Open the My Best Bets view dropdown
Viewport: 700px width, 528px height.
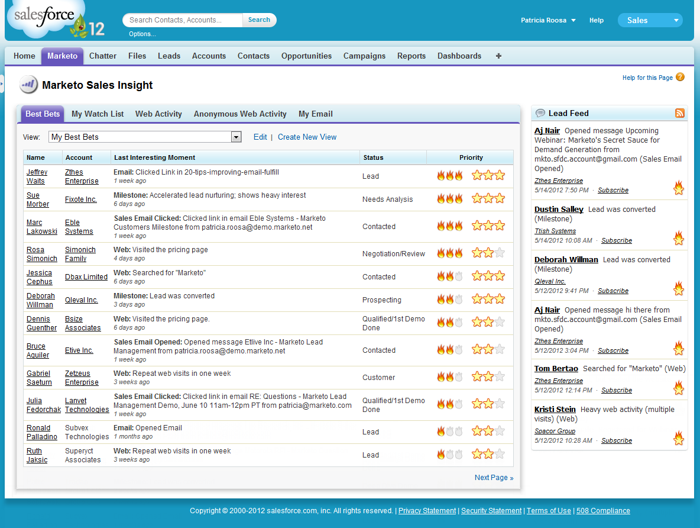[236, 137]
